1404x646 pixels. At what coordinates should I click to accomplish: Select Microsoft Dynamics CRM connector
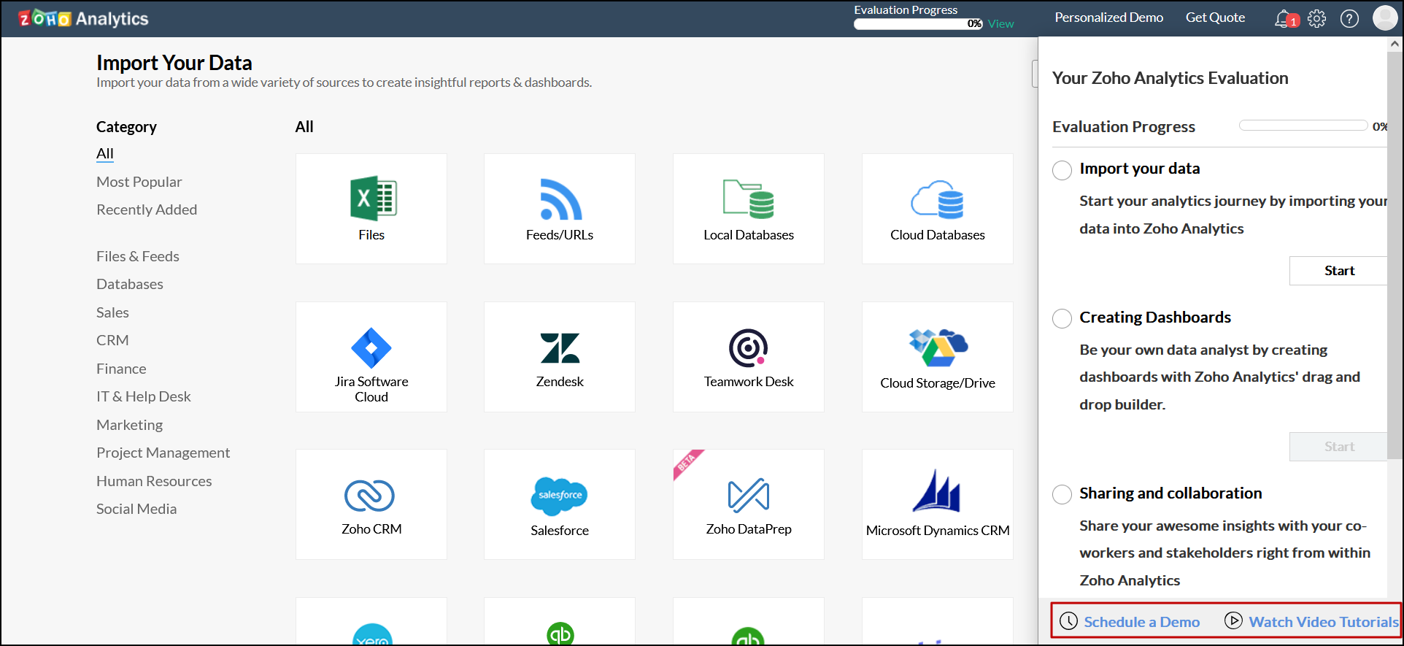(x=938, y=504)
